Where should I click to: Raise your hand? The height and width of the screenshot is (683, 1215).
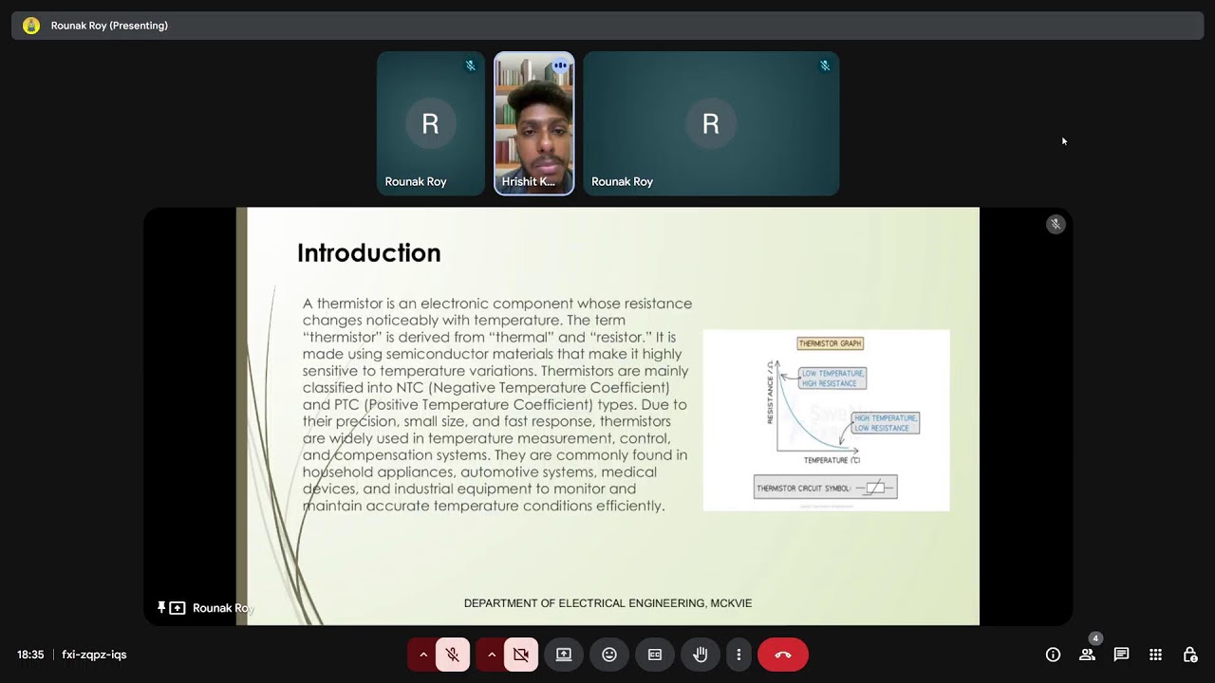[x=701, y=655]
